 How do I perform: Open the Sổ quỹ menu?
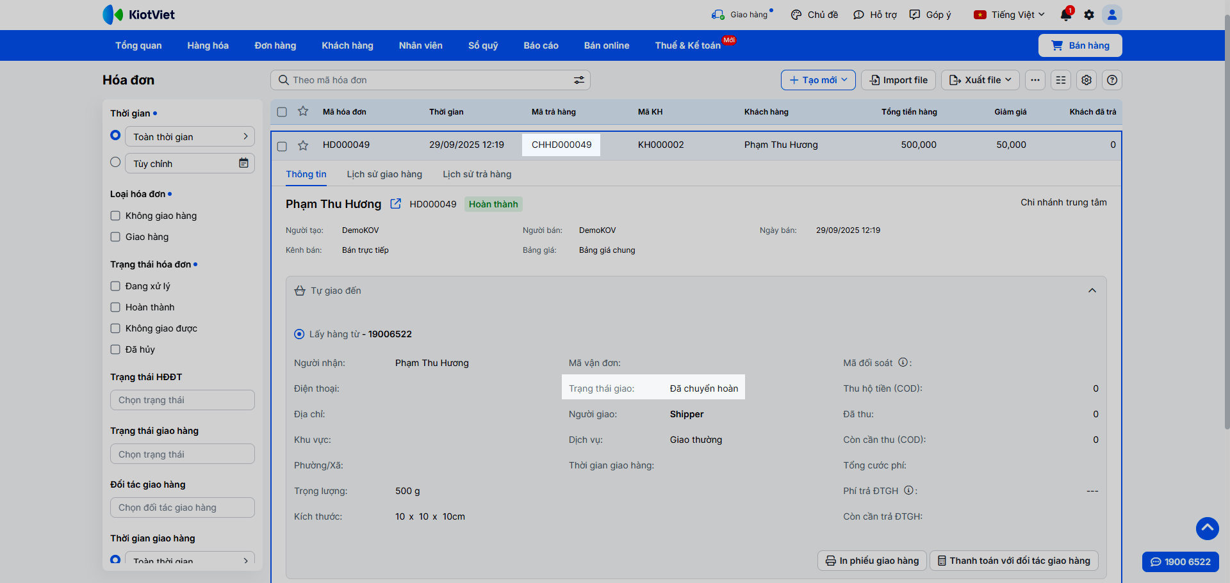coord(483,45)
